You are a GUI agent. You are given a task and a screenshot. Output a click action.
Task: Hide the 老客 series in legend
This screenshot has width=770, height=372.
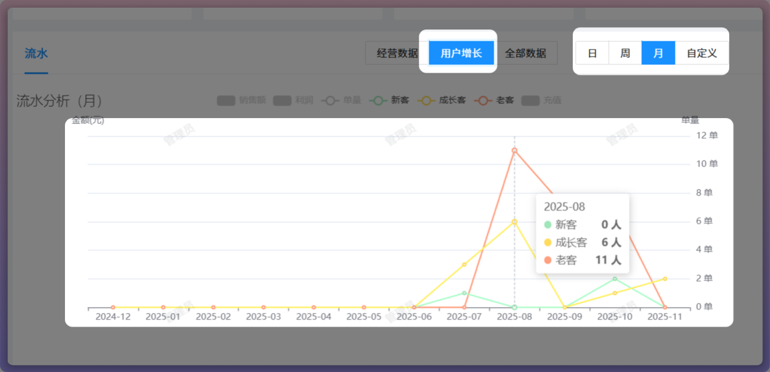point(495,100)
